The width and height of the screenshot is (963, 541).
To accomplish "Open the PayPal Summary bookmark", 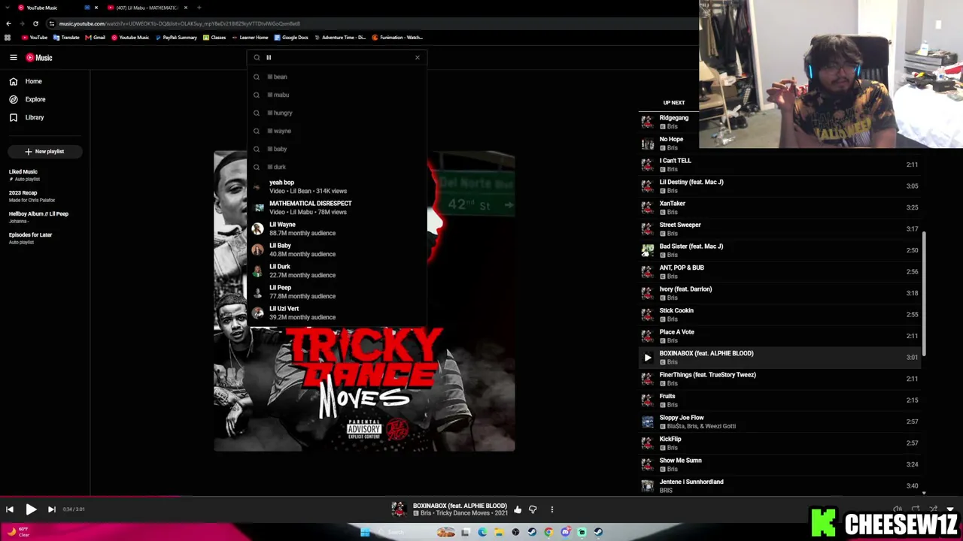I will 176,38.
